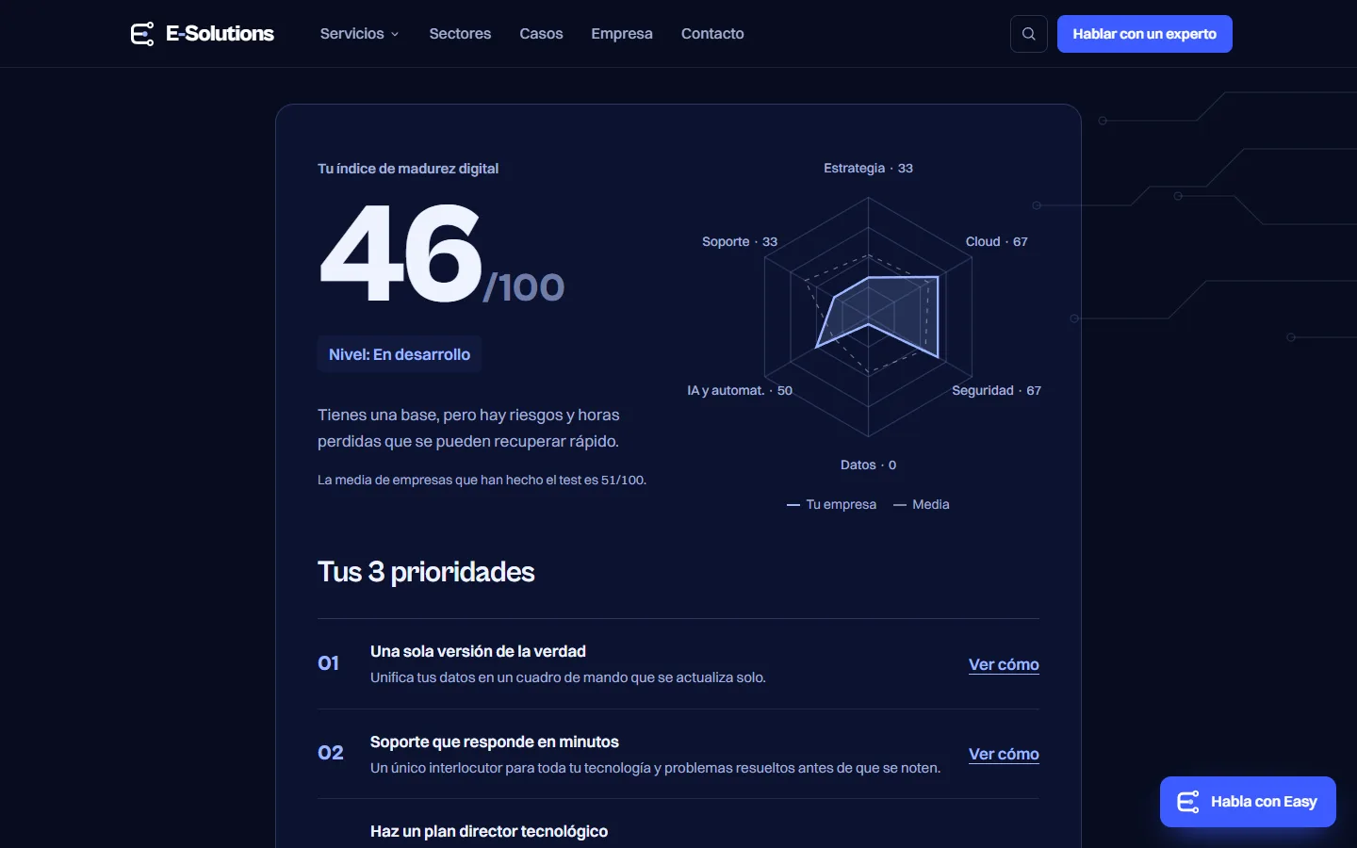
Task: Click the 'Tu empresa' chart legend entry
Action: [831, 505]
